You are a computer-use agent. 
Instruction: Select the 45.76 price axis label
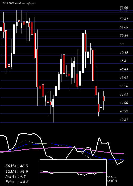(124, 86)
